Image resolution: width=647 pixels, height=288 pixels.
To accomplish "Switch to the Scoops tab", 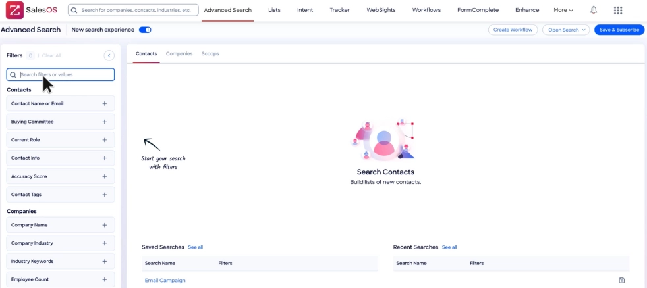I will [x=210, y=53].
